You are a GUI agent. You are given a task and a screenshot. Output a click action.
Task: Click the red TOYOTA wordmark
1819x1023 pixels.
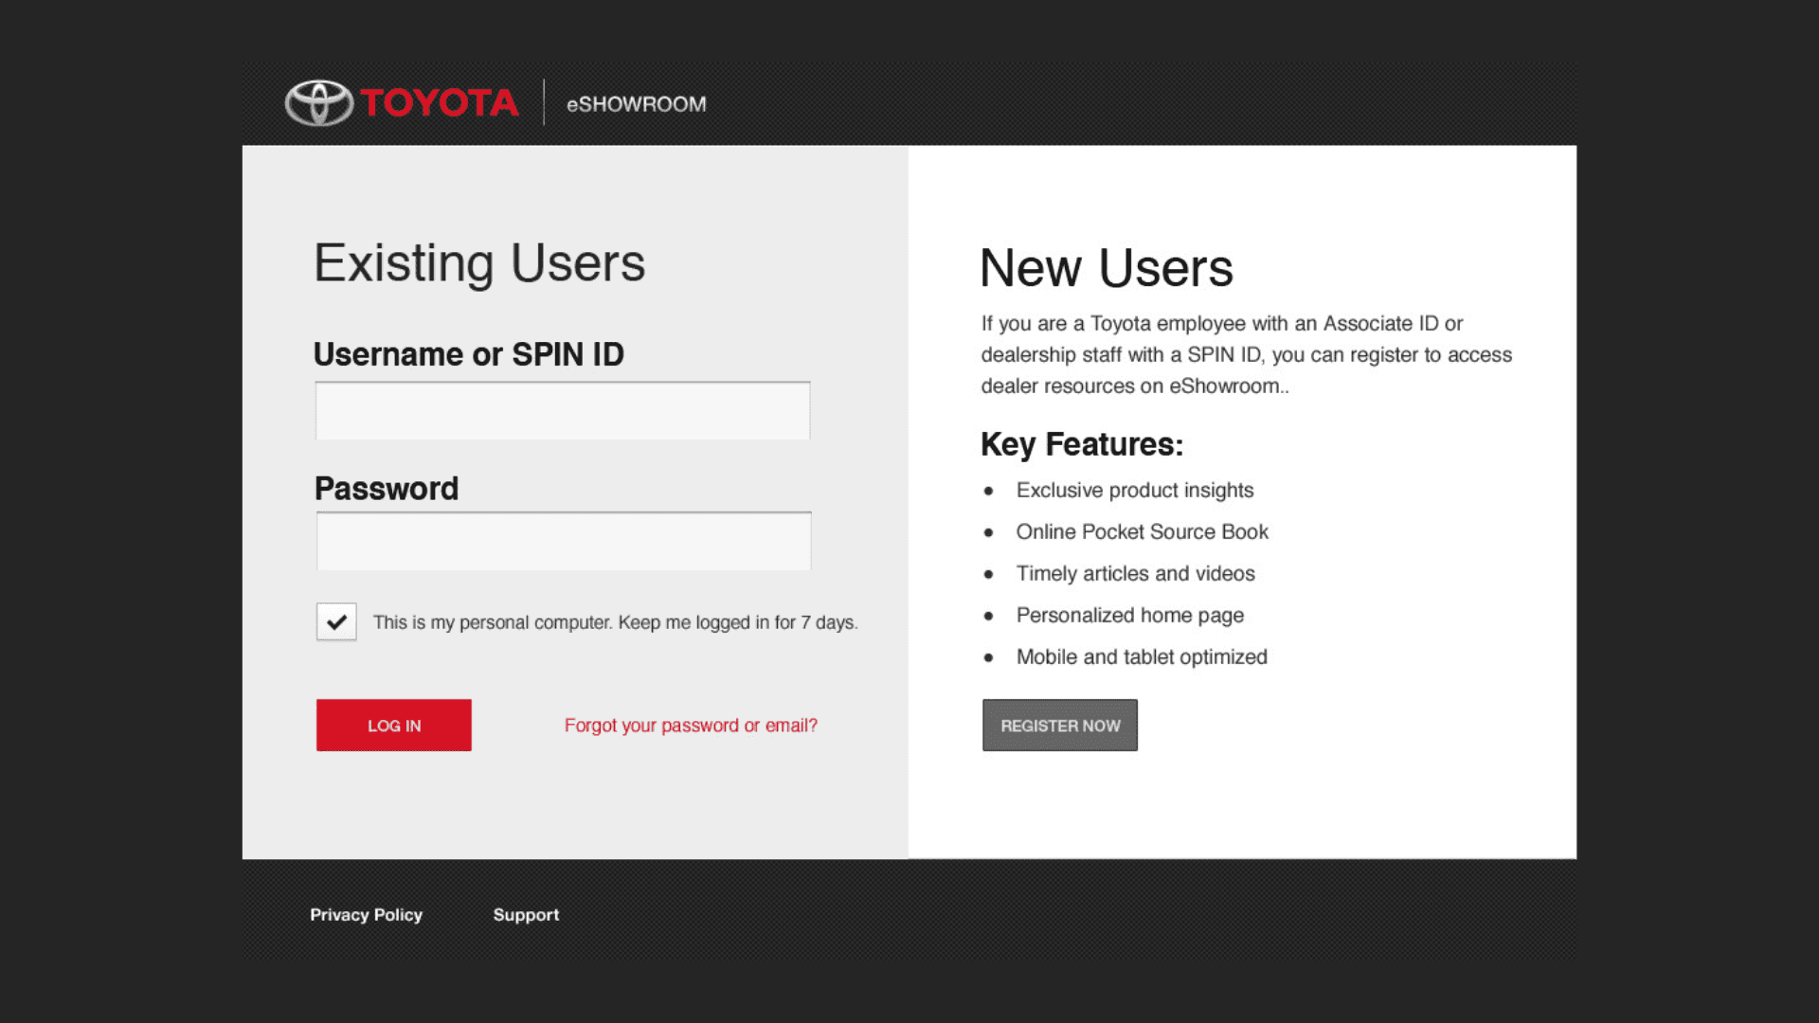coord(440,102)
